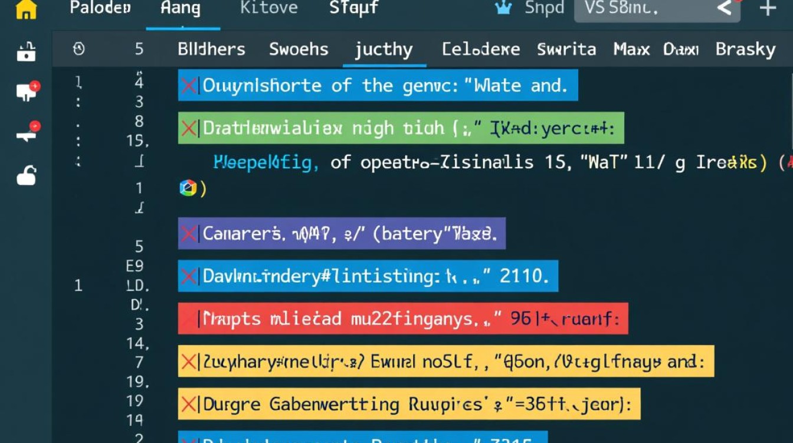Select the Brasky sub-tab
The height and width of the screenshot is (443, 793).
[x=745, y=49]
